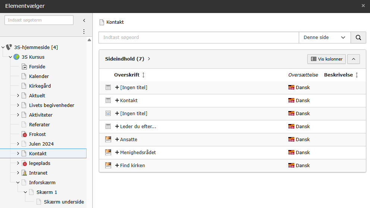Viewport: 370px width, 208px height.
Task: Click the Indtast søgeord search field
Action: (198, 38)
